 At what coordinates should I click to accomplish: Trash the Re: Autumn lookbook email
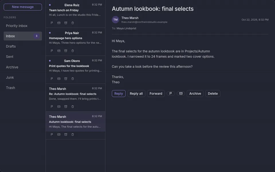pyautogui.click(x=72, y=107)
